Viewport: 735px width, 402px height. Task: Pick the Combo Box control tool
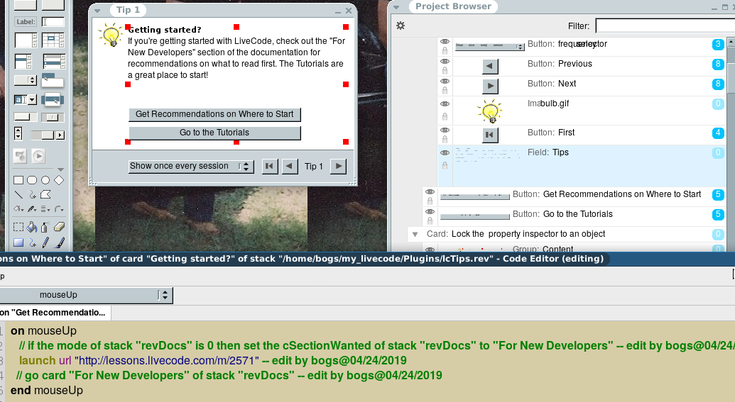pyautogui.click(x=26, y=100)
